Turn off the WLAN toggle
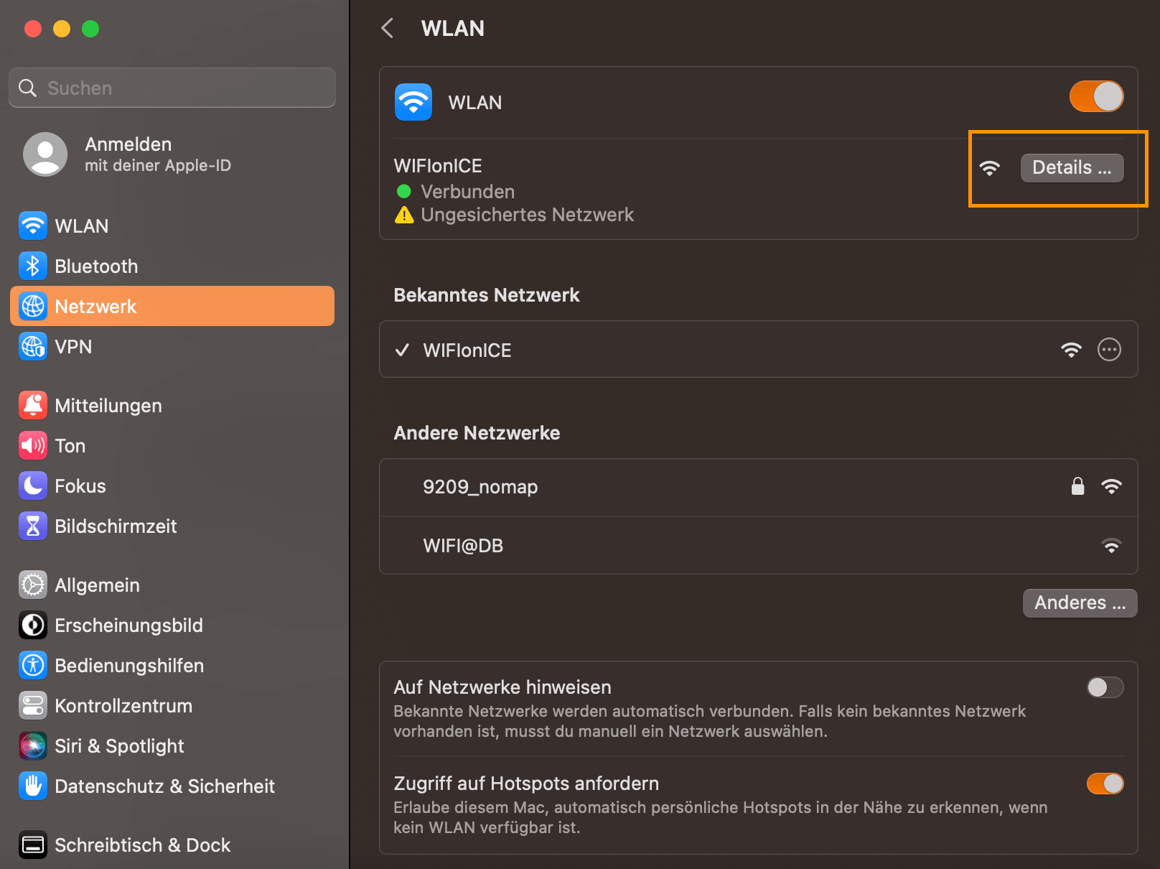Viewport: 1160px width, 869px height. click(x=1096, y=96)
